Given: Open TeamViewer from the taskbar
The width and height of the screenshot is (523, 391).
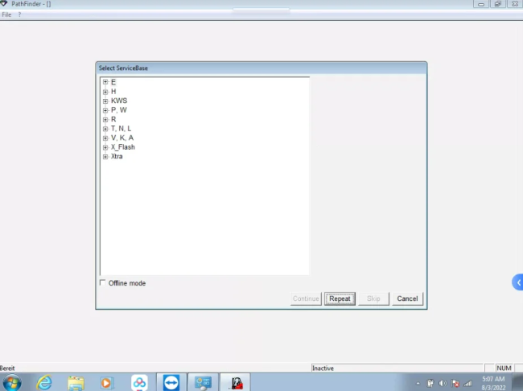Looking at the screenshot, I should pyautogui.click(x=171, y=382).
